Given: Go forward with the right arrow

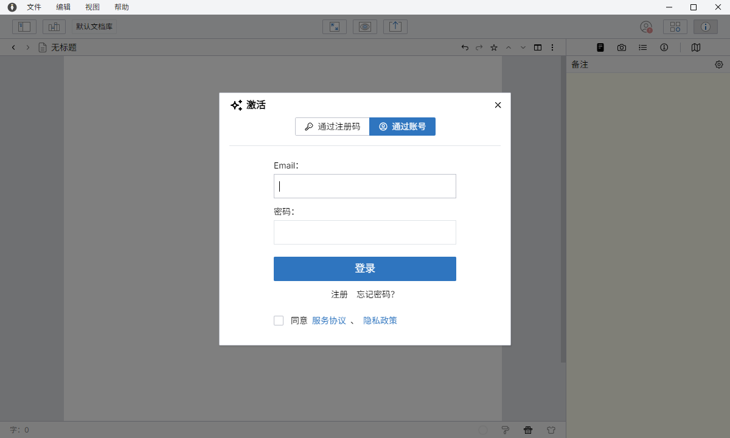Looking at the screenshot, I should click(27, 47).
